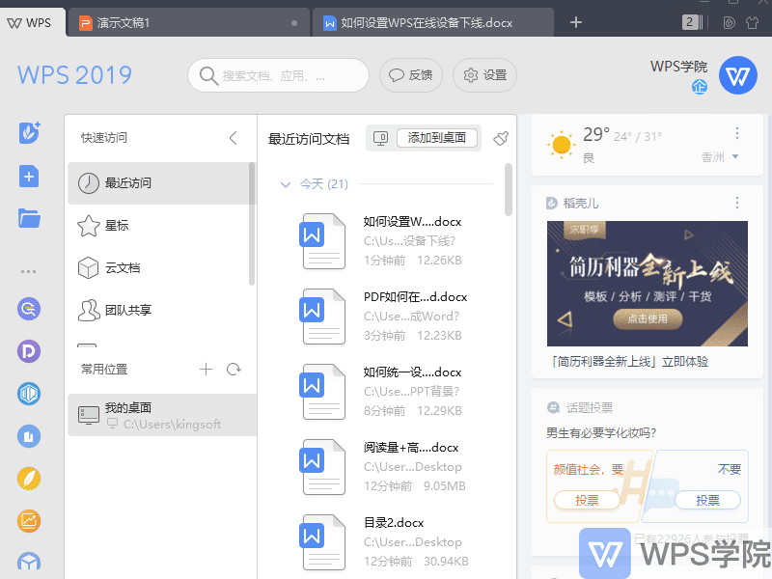Open weather card options menu

(x=737, y=133)
